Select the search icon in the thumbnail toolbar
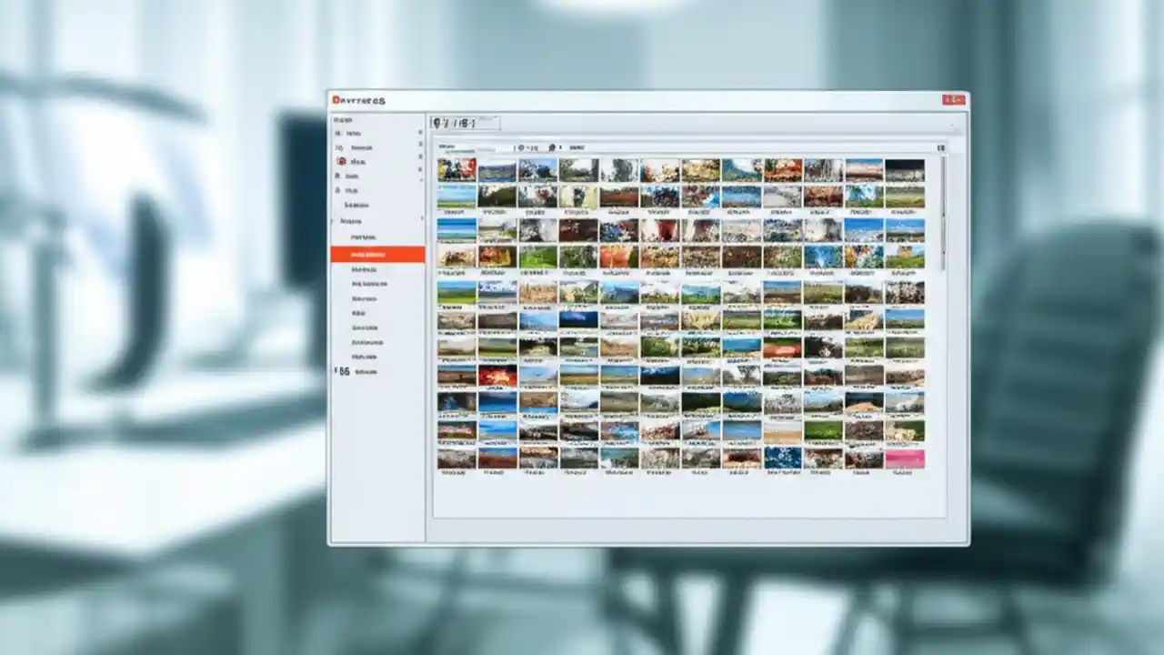Image resolution: width=1164 pixels, height=655 pixels. (x=523, y=146)
